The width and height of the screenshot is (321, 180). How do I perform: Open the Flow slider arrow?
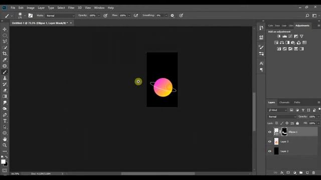pos(129,15)
